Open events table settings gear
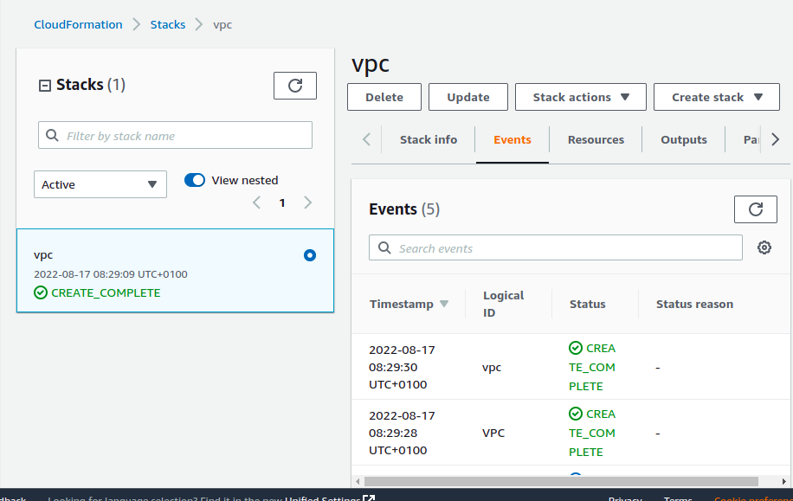The image size is (793, 501). click(764, 247)
